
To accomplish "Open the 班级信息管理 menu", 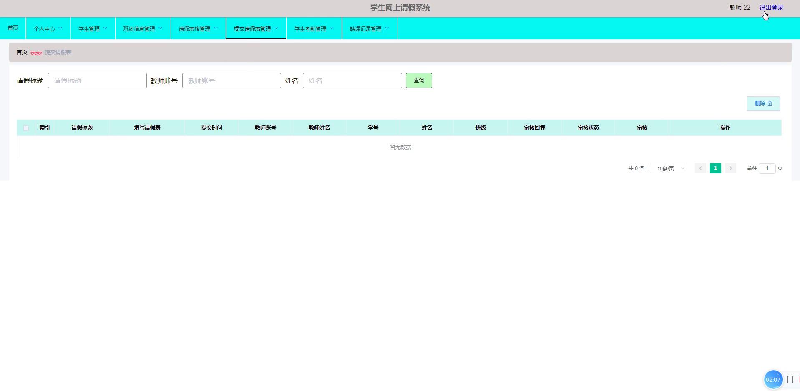I will (143, 29).
